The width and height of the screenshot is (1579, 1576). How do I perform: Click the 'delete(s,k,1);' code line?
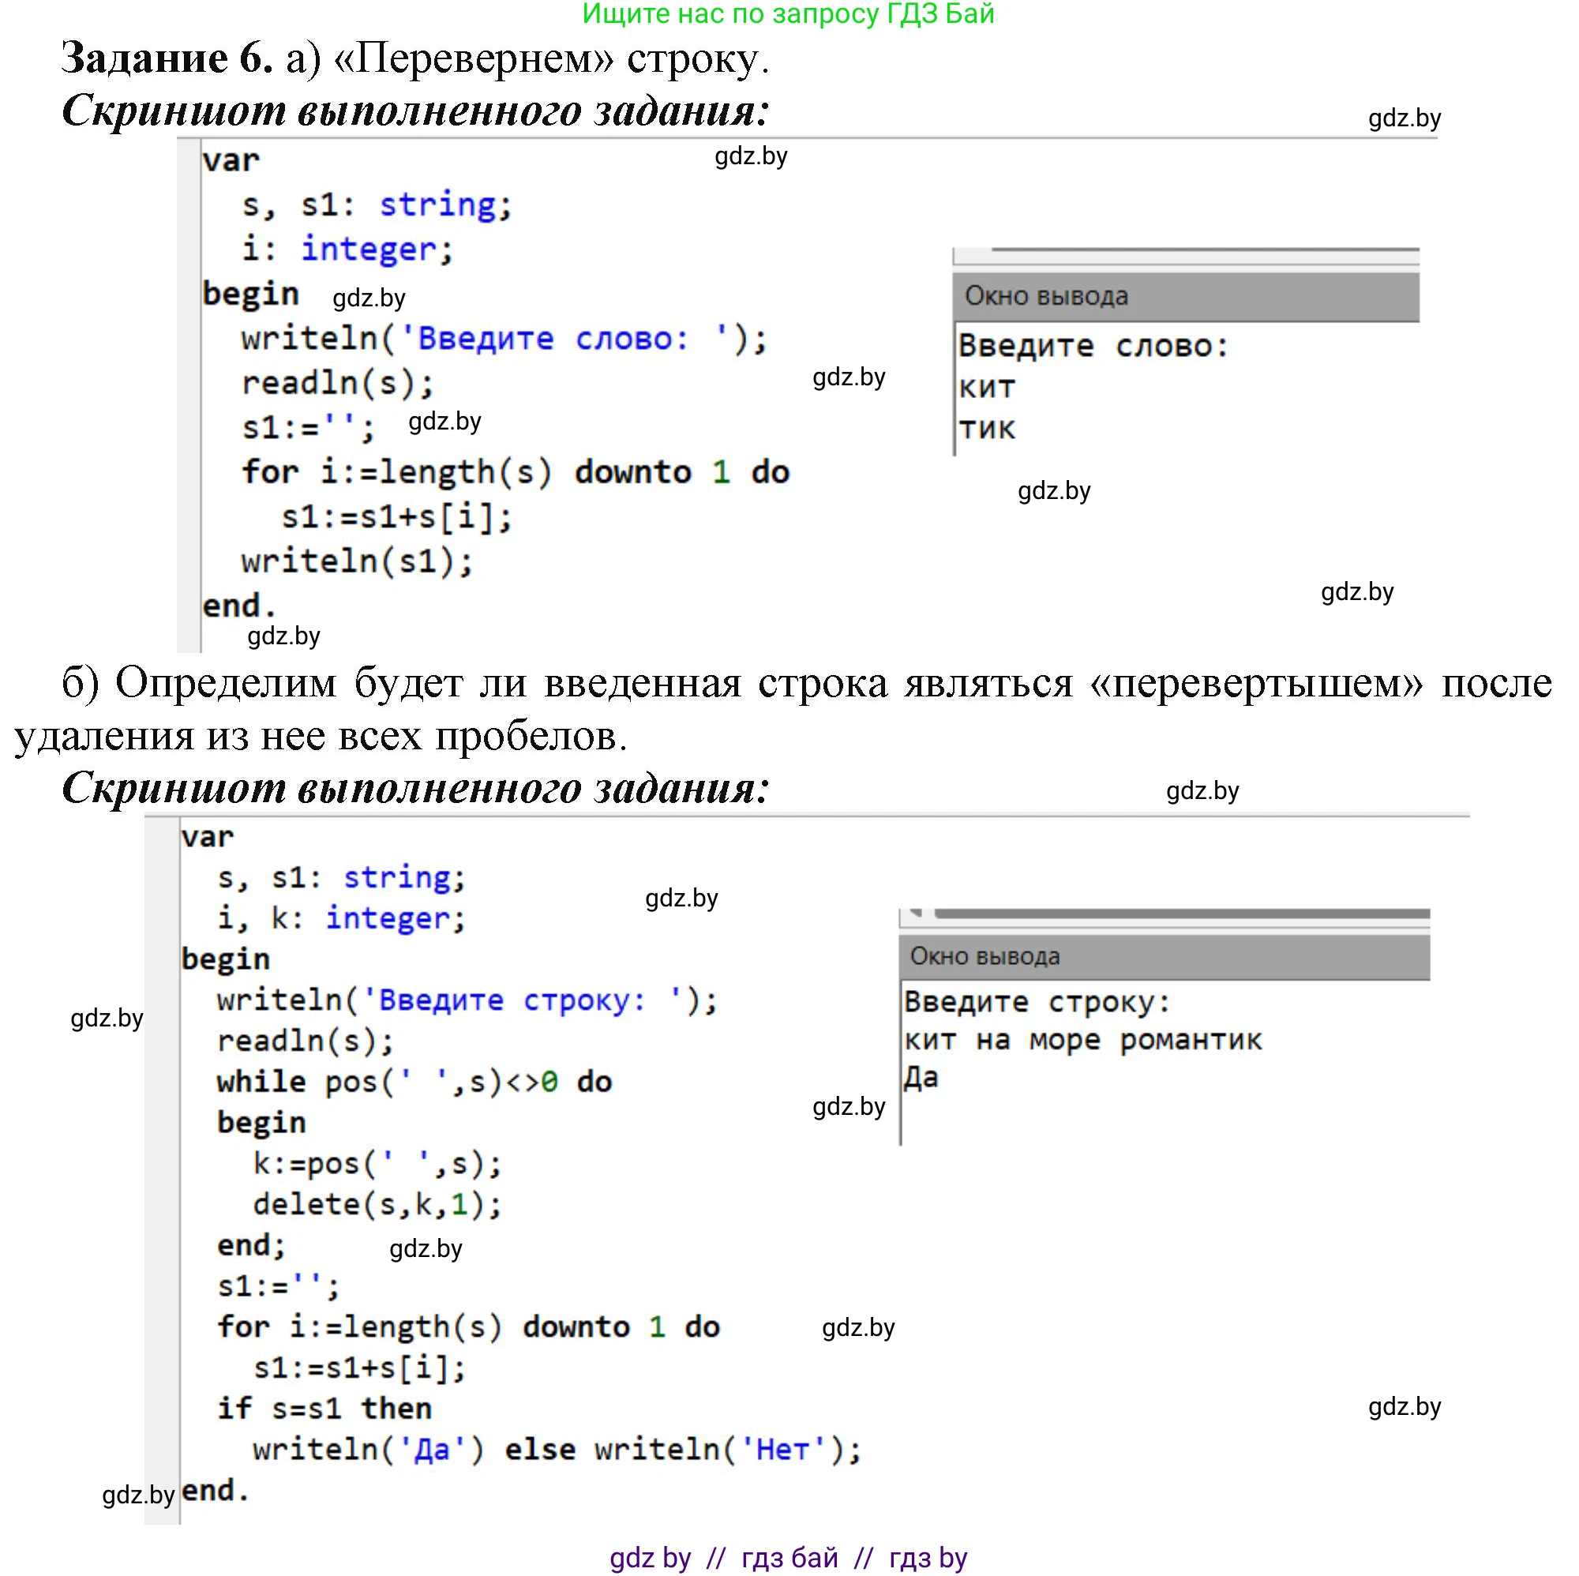[x=377, y=1203]
